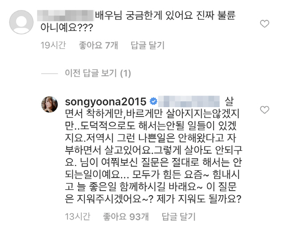286x229 pixels.
Task: Select the 아니예요??? text line
Action: [x=67, y=28]
